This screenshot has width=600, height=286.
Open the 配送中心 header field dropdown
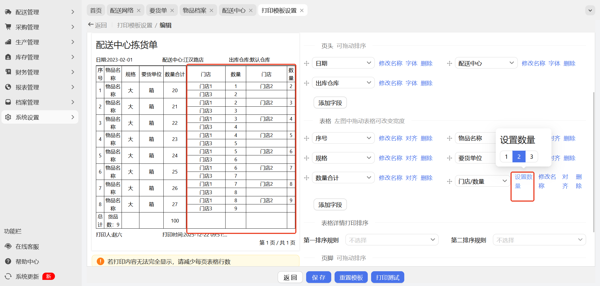(x=486, y=63)
